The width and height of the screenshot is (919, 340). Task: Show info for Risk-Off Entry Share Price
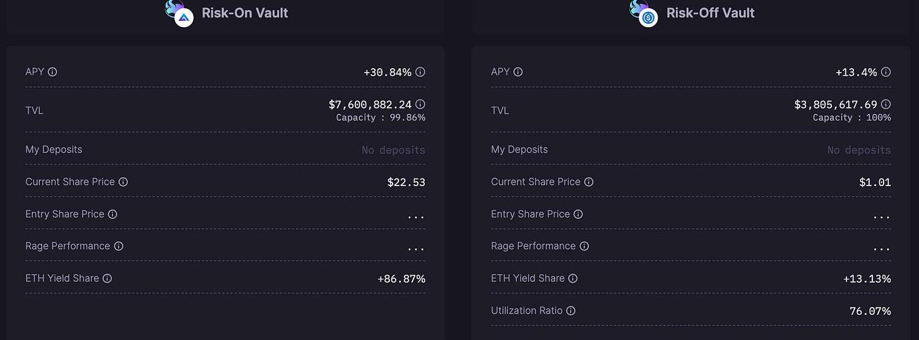pyautogui.click(x=578, y=214)
